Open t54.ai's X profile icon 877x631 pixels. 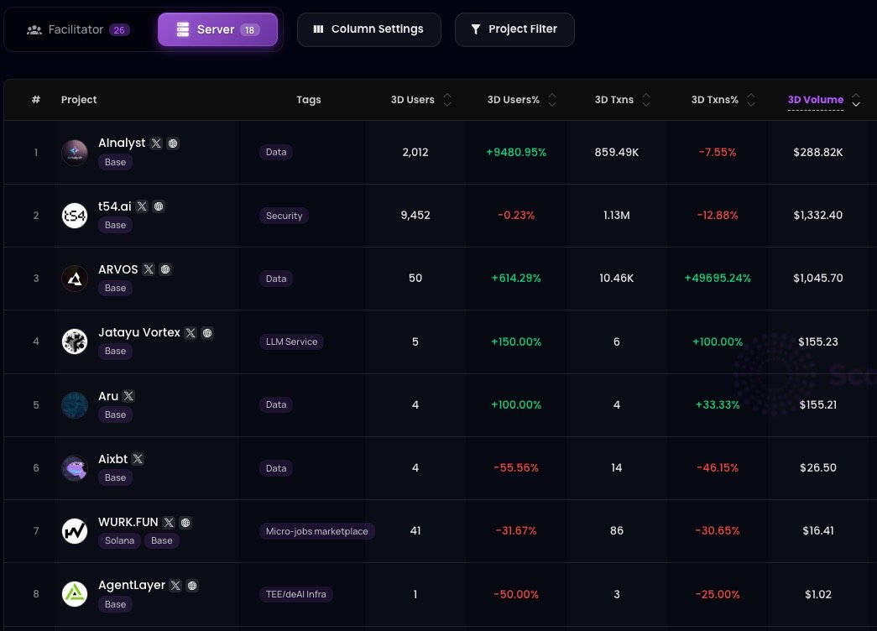(x=142, y=206)
